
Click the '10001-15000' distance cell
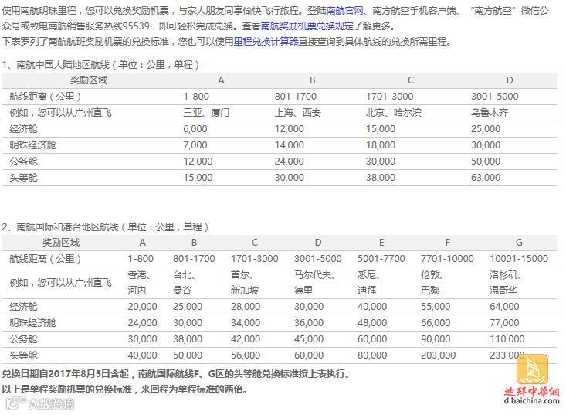click(519, 259)
